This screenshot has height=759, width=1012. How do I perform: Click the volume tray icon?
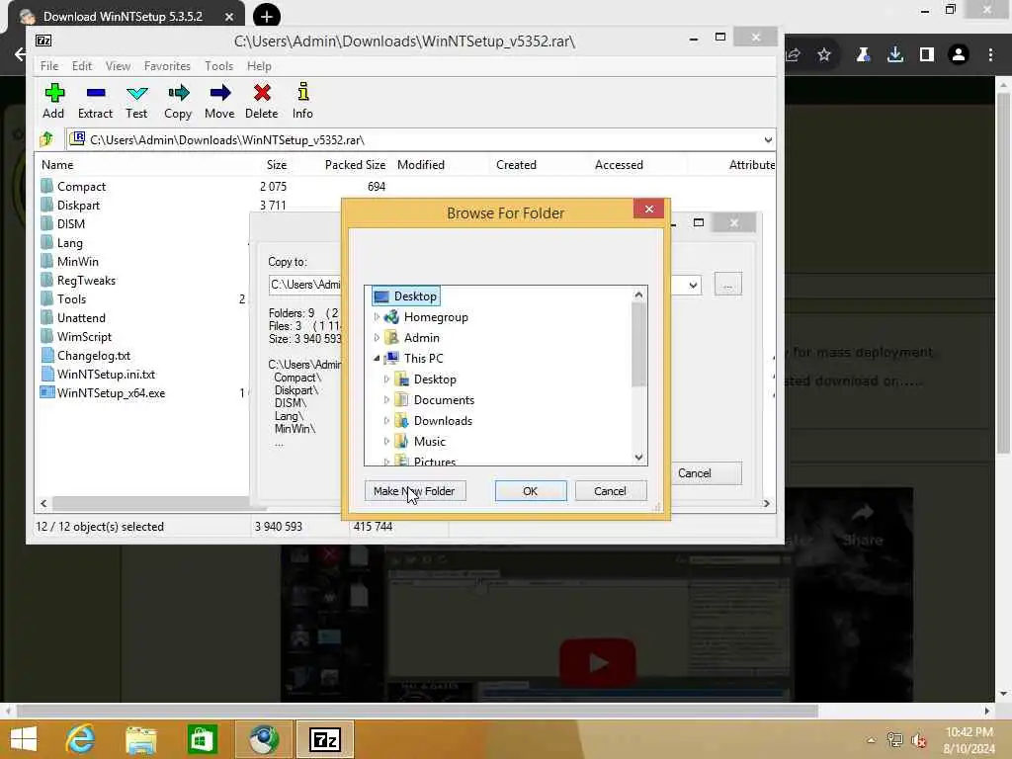pyautogui.click(x=918, y=740)
